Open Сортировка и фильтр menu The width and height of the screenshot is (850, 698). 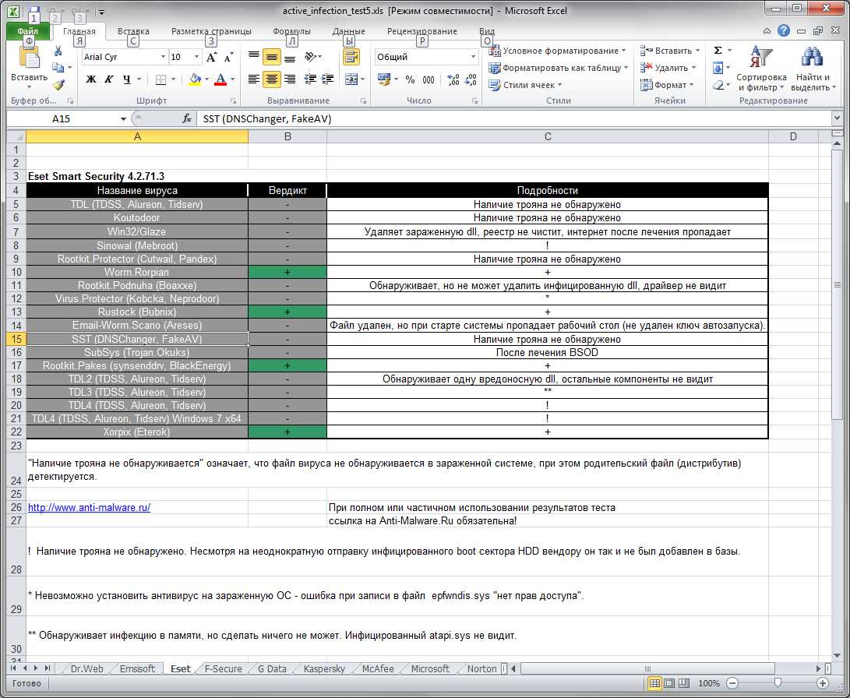(761, 69)
